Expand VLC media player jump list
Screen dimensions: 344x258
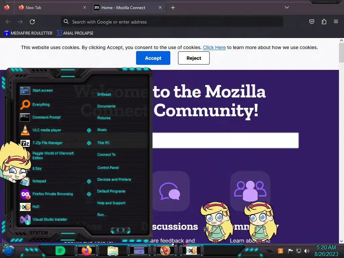coord(89,130)
